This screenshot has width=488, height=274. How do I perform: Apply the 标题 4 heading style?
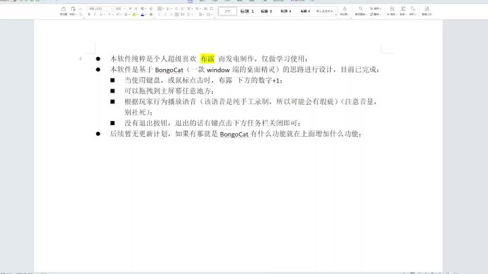point(305,12)
